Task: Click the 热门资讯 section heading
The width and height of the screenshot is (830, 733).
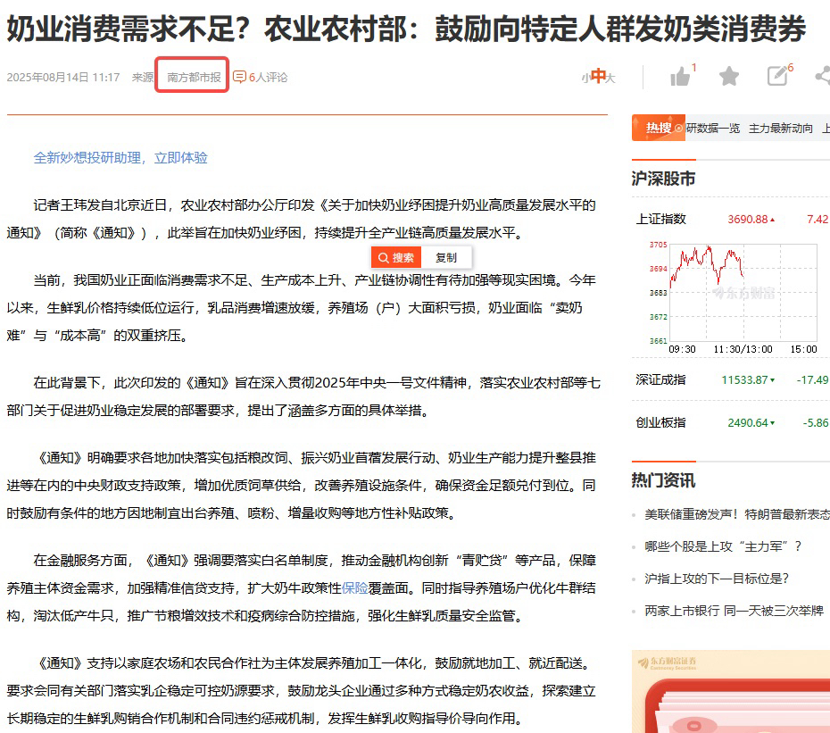Action: click(x=663, y=480)
